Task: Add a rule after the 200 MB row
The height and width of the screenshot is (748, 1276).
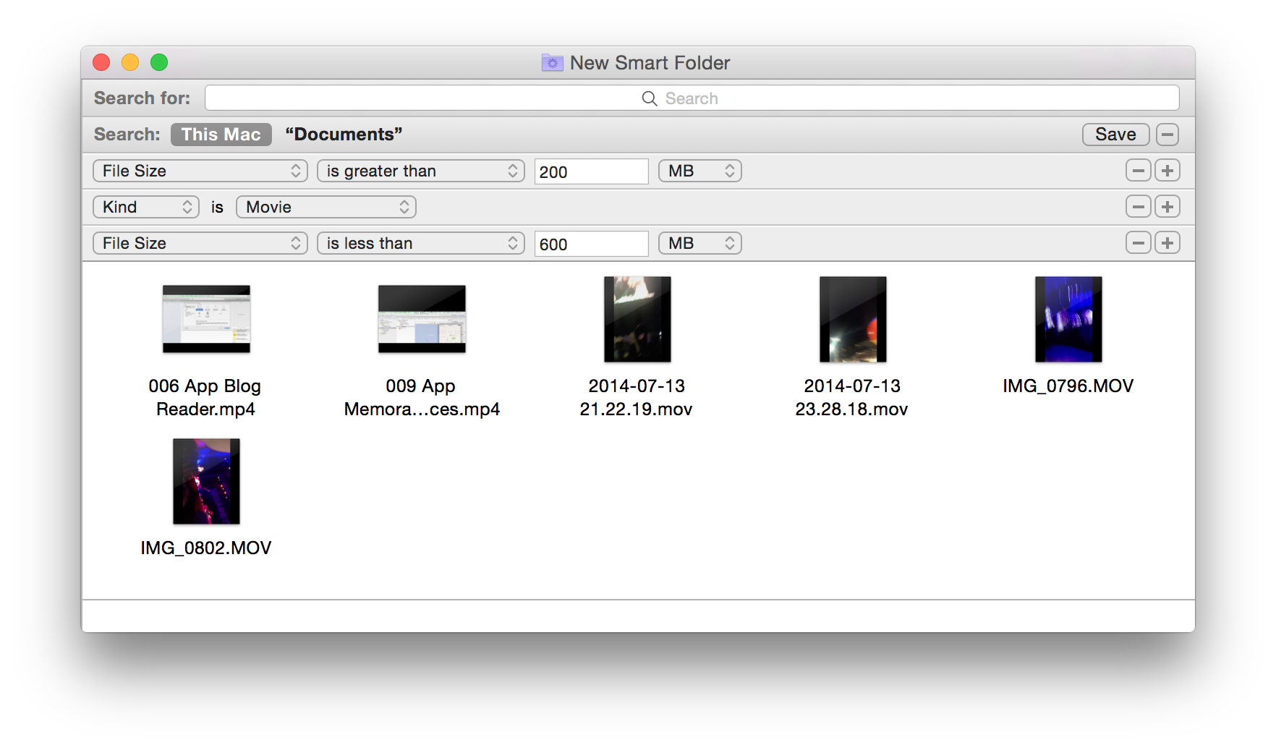Action: 1167,171
